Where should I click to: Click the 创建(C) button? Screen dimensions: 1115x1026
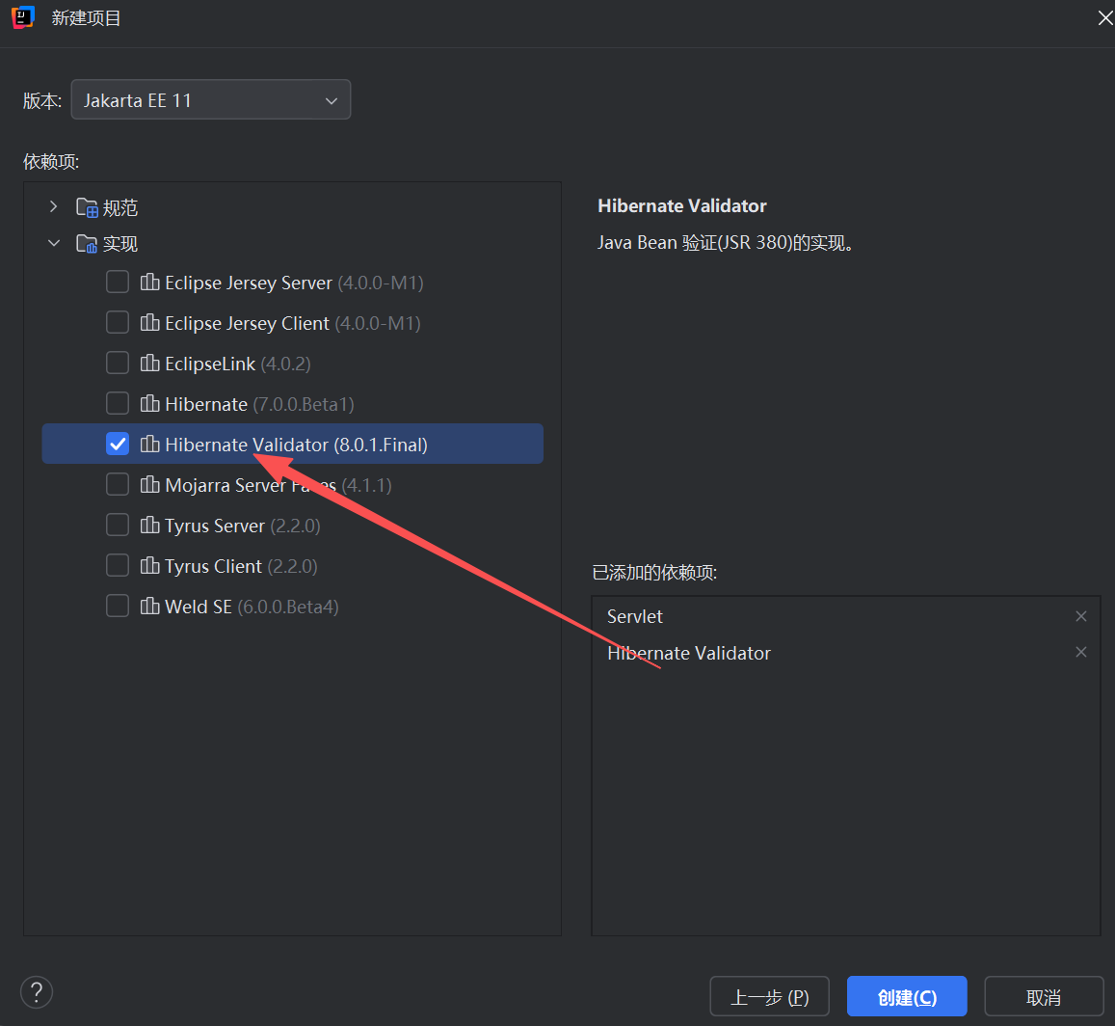click(907, 996)
